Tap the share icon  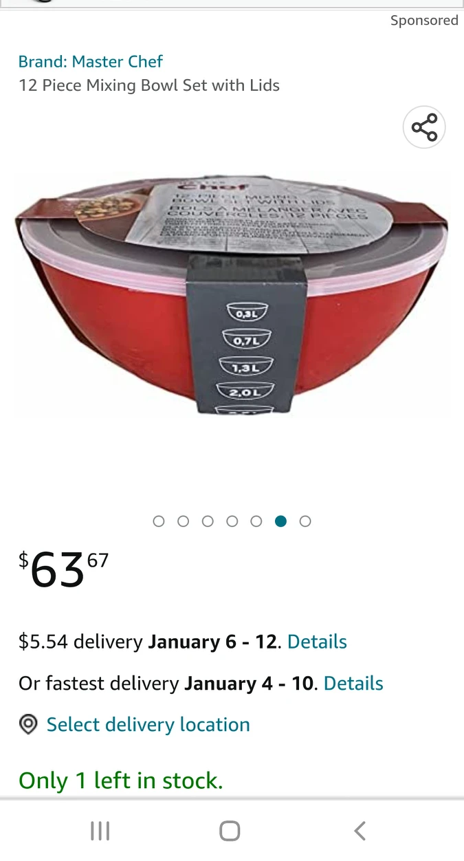click(424, 128)
